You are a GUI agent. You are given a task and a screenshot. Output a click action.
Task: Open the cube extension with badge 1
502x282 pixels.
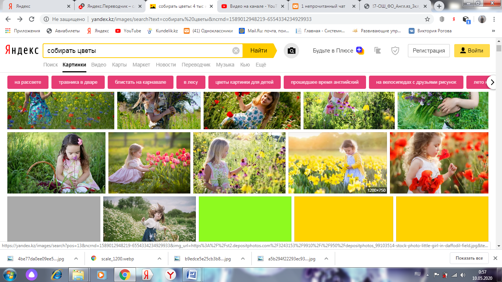click(x=466, y=19)
